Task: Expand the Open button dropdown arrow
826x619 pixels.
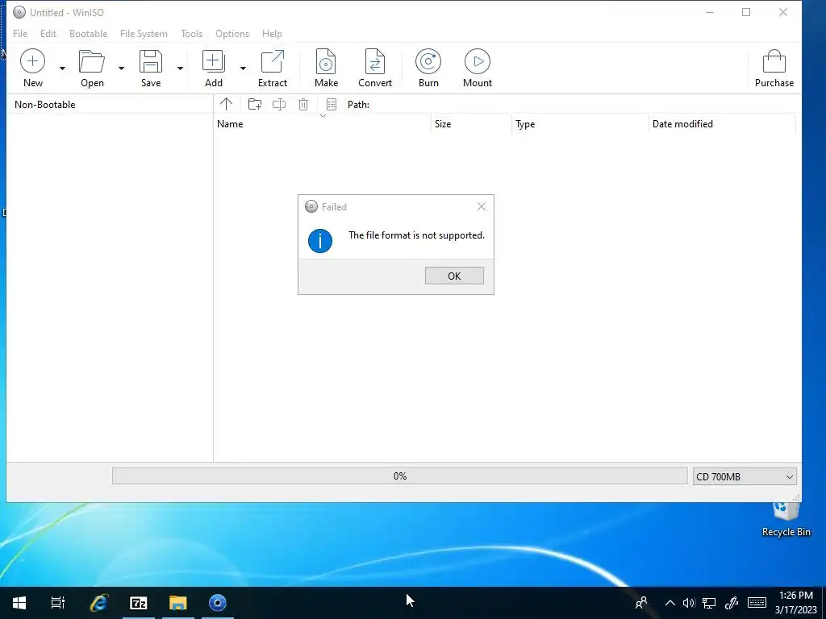Action: click(x=121, y=69)
